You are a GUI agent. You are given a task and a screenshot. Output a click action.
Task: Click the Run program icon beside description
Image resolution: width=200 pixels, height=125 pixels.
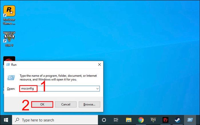click(11, 78)
